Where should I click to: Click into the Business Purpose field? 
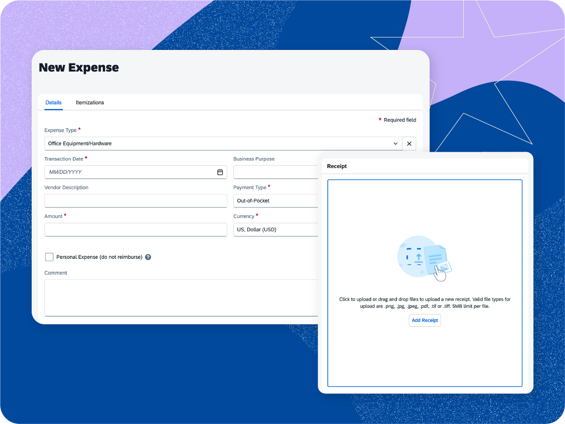click(x=276, y=172)
